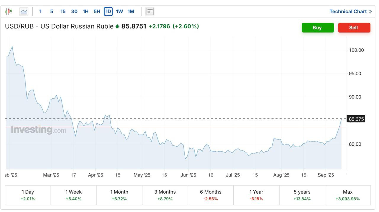
Task: Choose the 1 Week performance range
Action: (73, 195)
